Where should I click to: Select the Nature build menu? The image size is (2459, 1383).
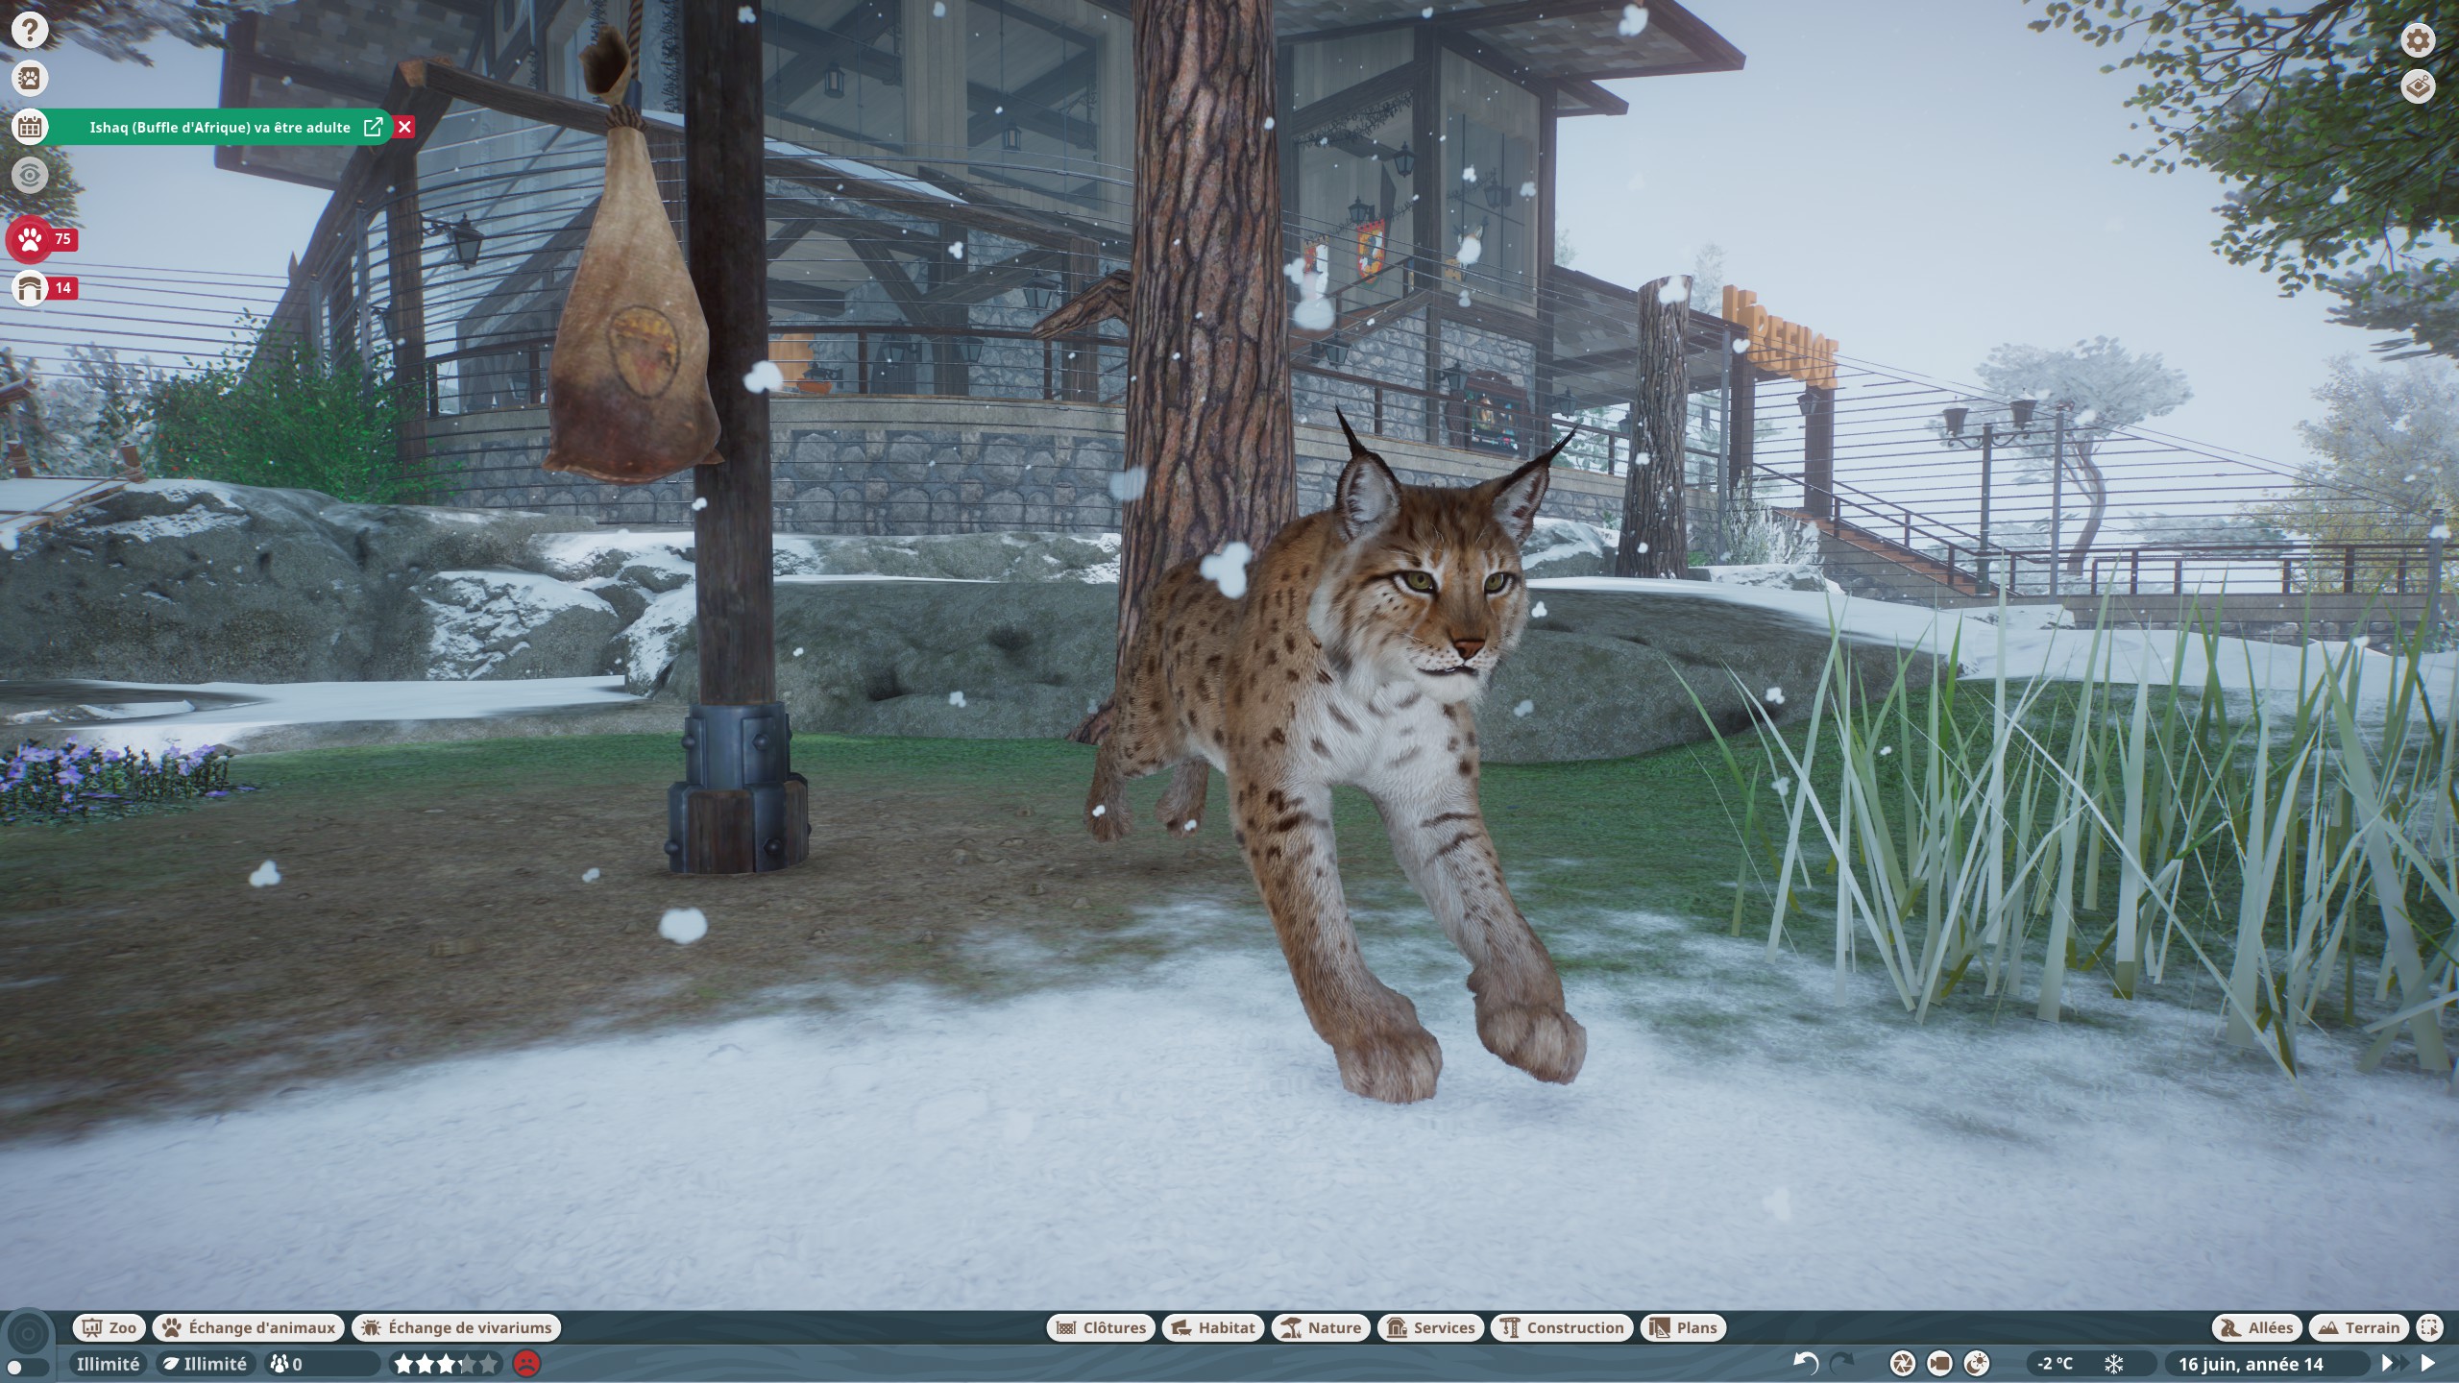(1322, 1327)
